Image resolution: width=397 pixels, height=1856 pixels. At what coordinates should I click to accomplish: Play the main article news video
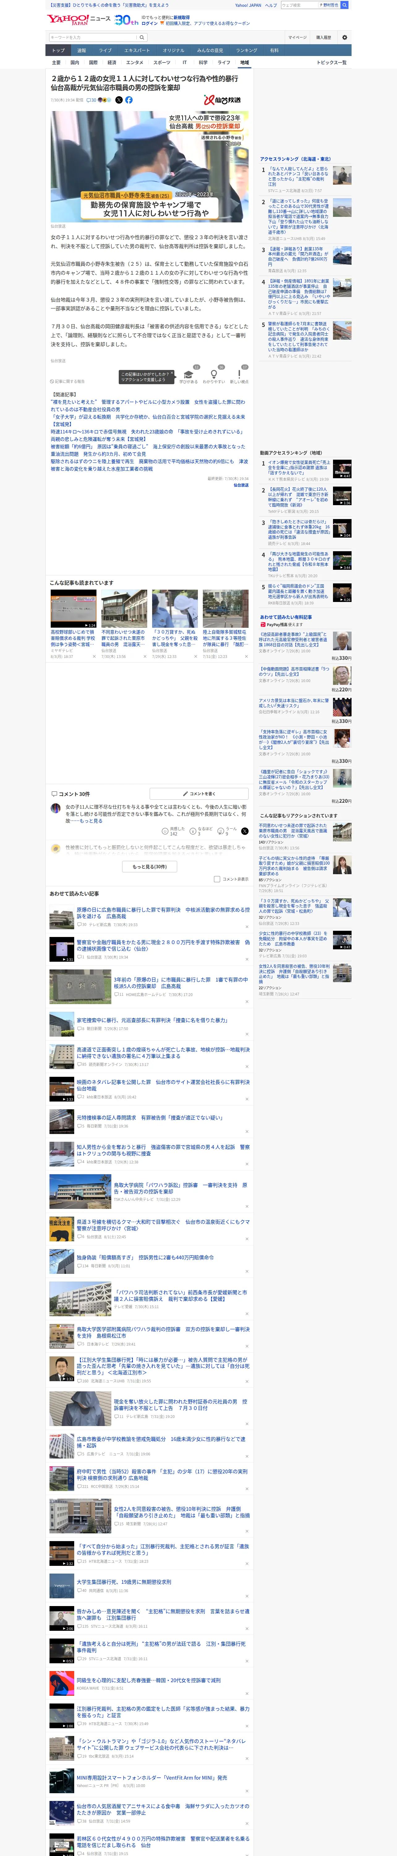(x=149, y=166)
